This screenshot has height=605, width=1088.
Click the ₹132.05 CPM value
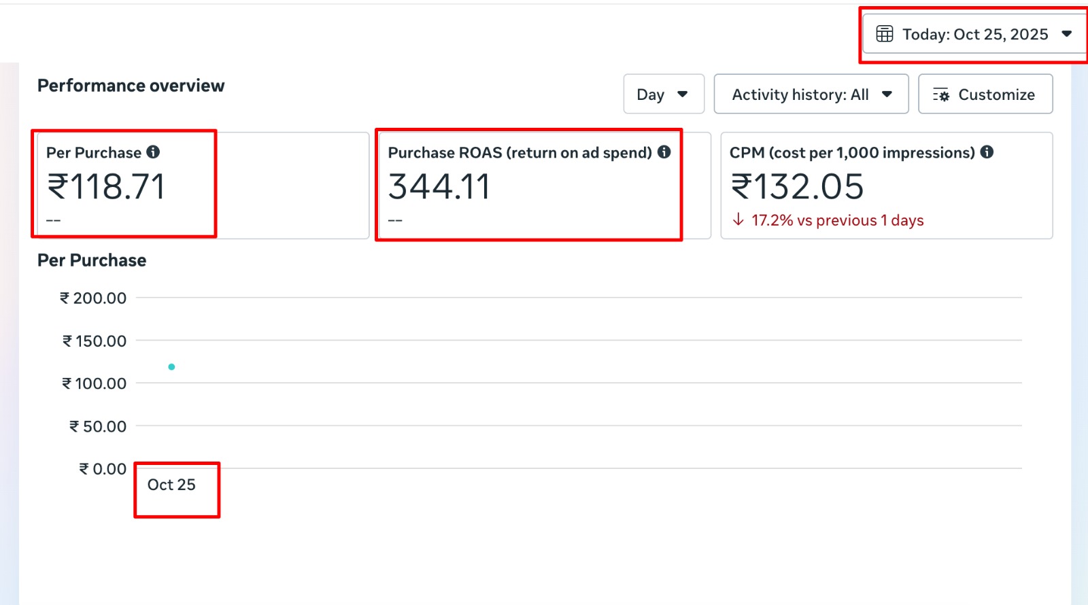point(797,187)
